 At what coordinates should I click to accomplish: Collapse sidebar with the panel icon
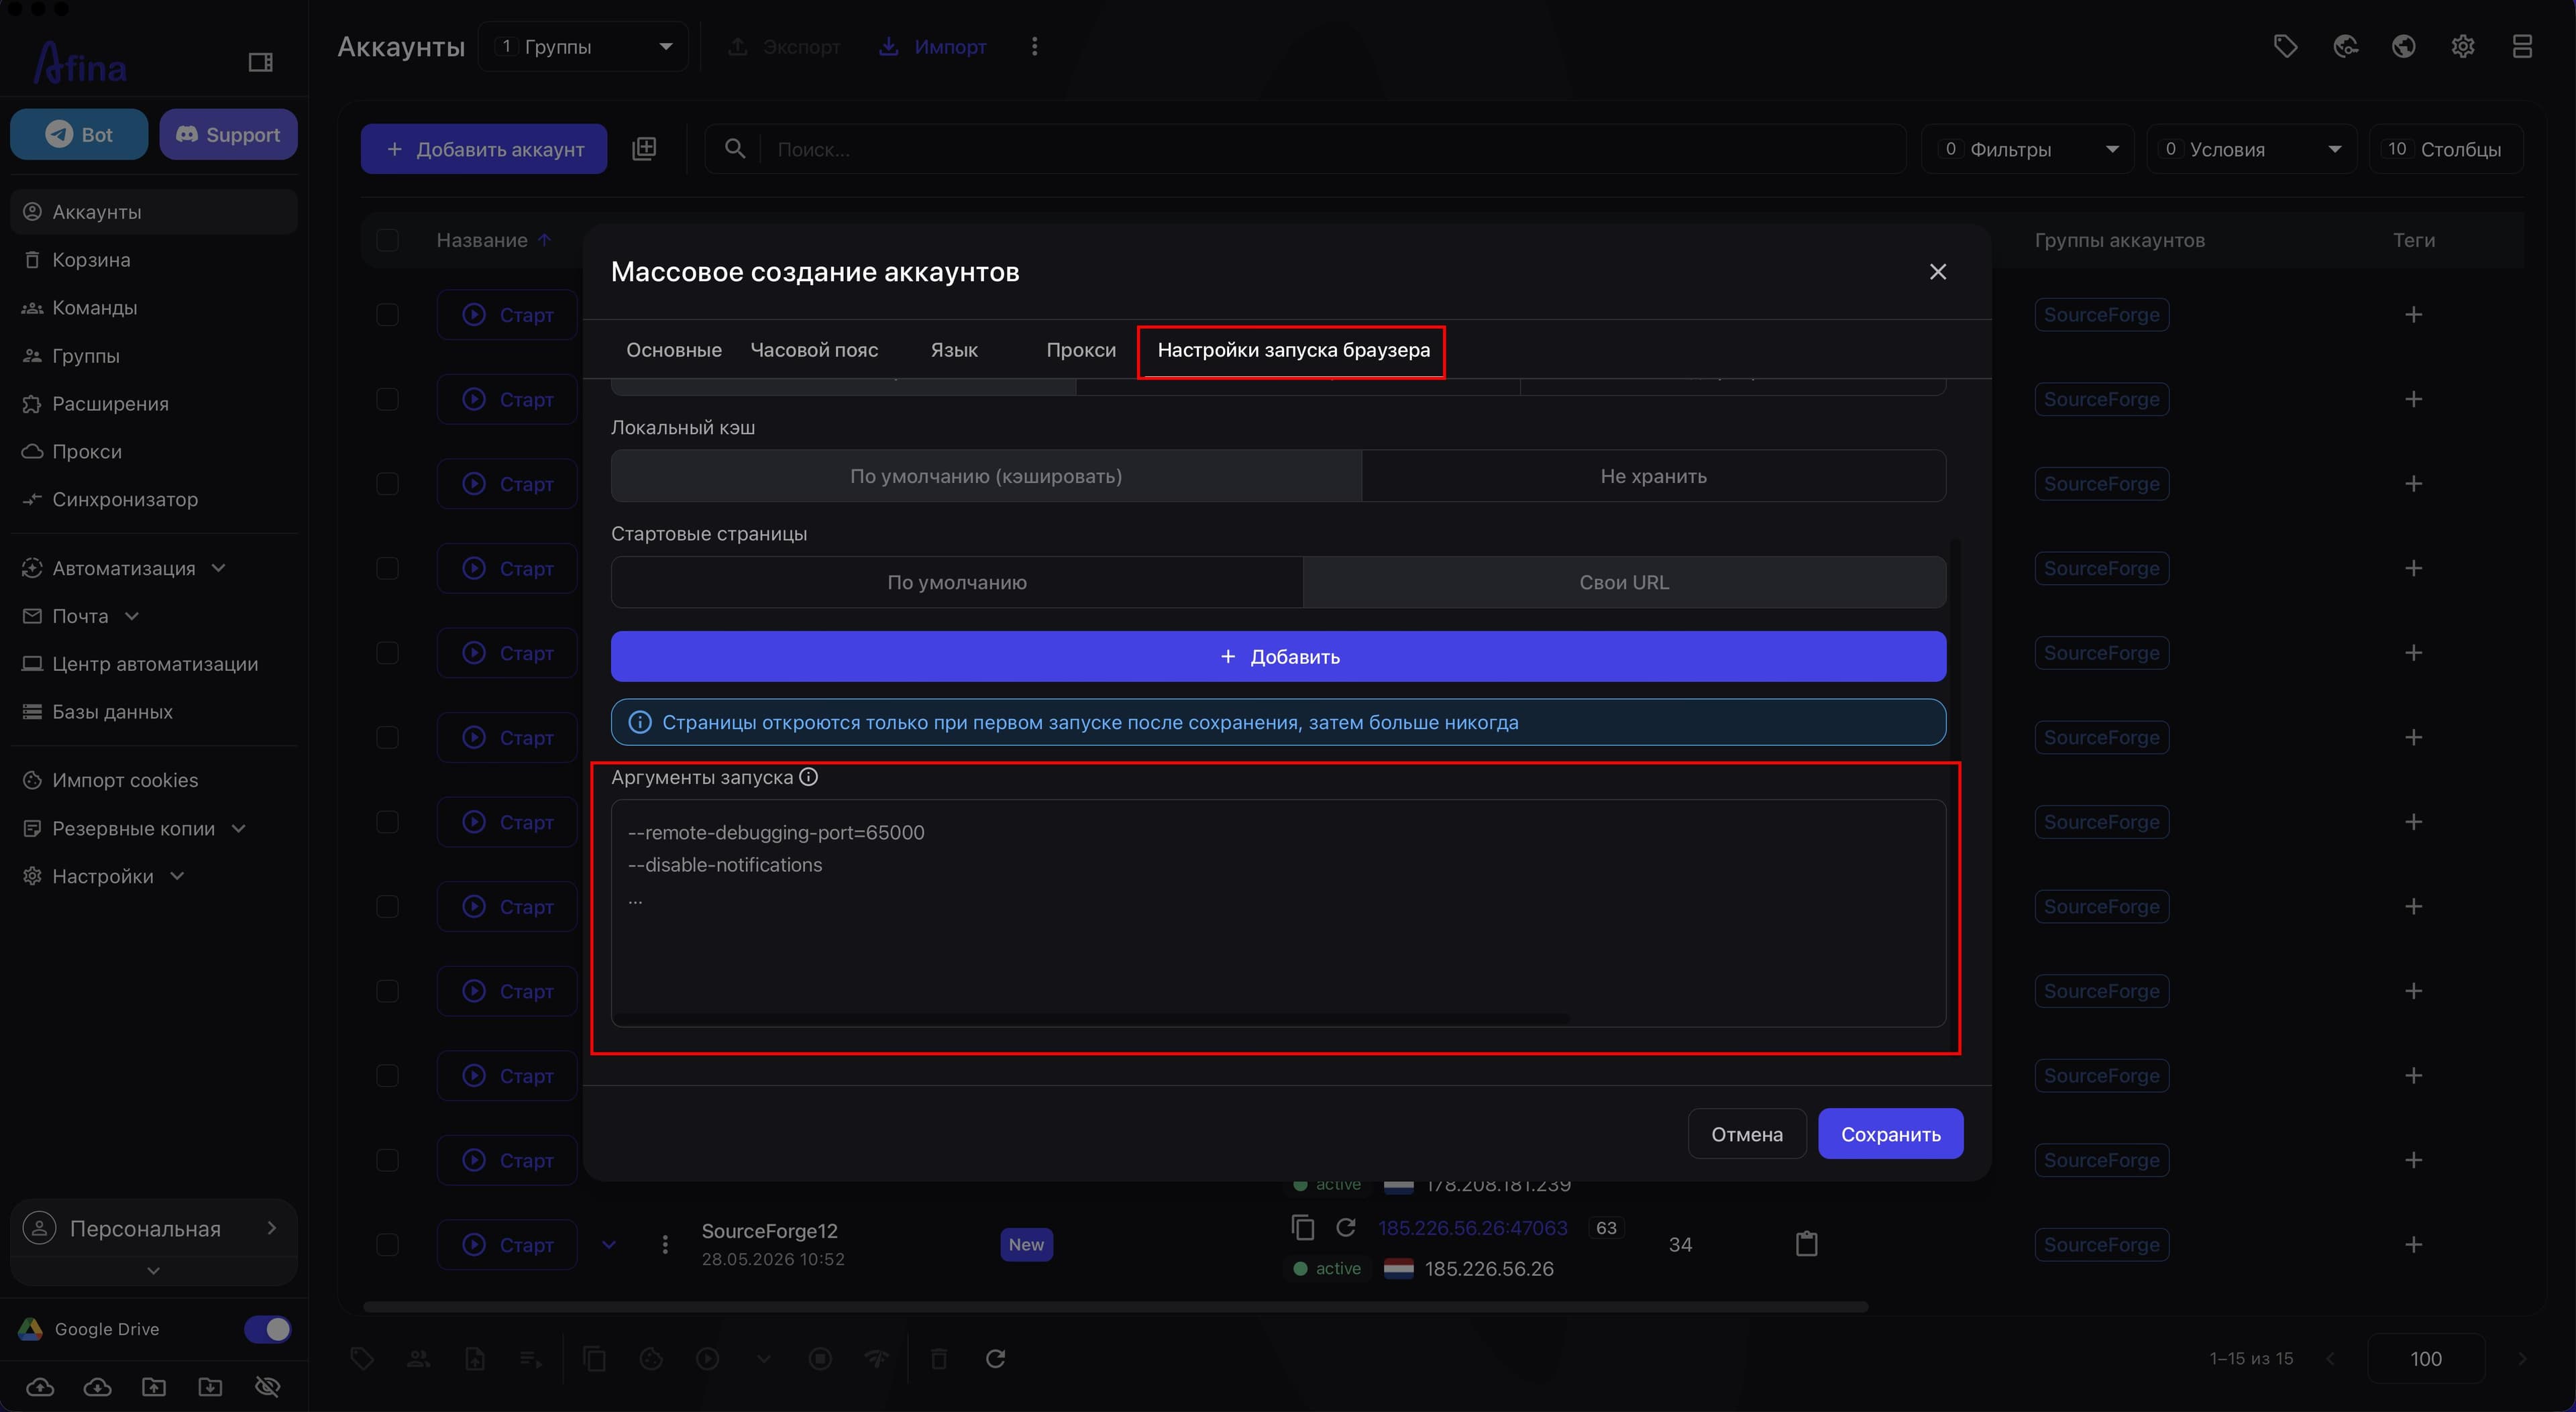(260, 63)
